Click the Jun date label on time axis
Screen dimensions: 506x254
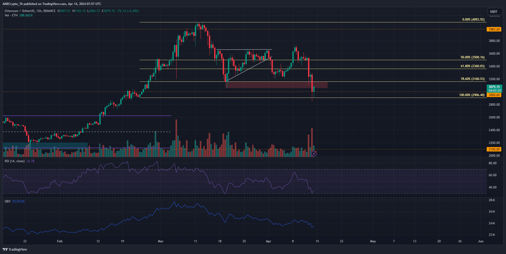pyautogui.click(x=481, y=241)
